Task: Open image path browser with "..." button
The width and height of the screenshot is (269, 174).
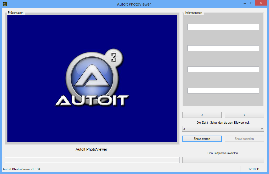Action: 223,160
